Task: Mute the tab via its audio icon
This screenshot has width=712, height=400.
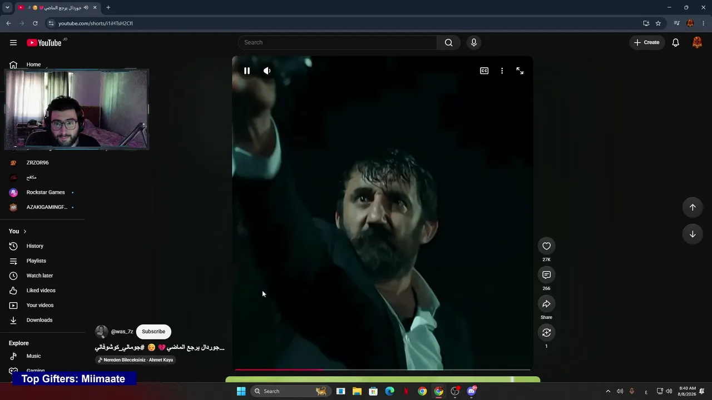Action: [86, 8]
